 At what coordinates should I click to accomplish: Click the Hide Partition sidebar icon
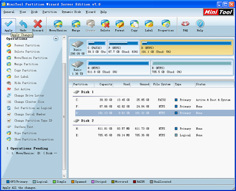click(9, 83)
